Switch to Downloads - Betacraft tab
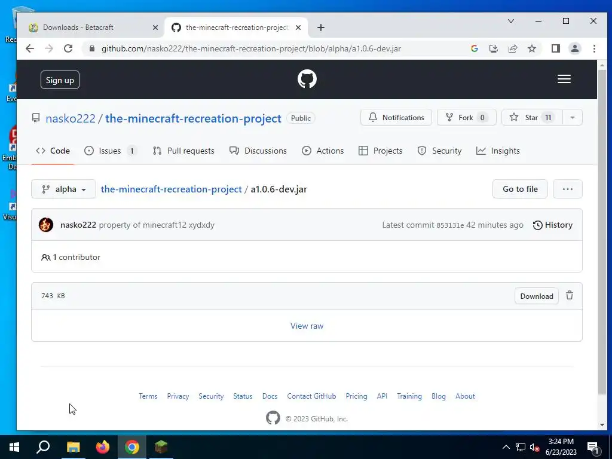The width and height of the screenshot is (612, 459). click(x=90, y=27)
